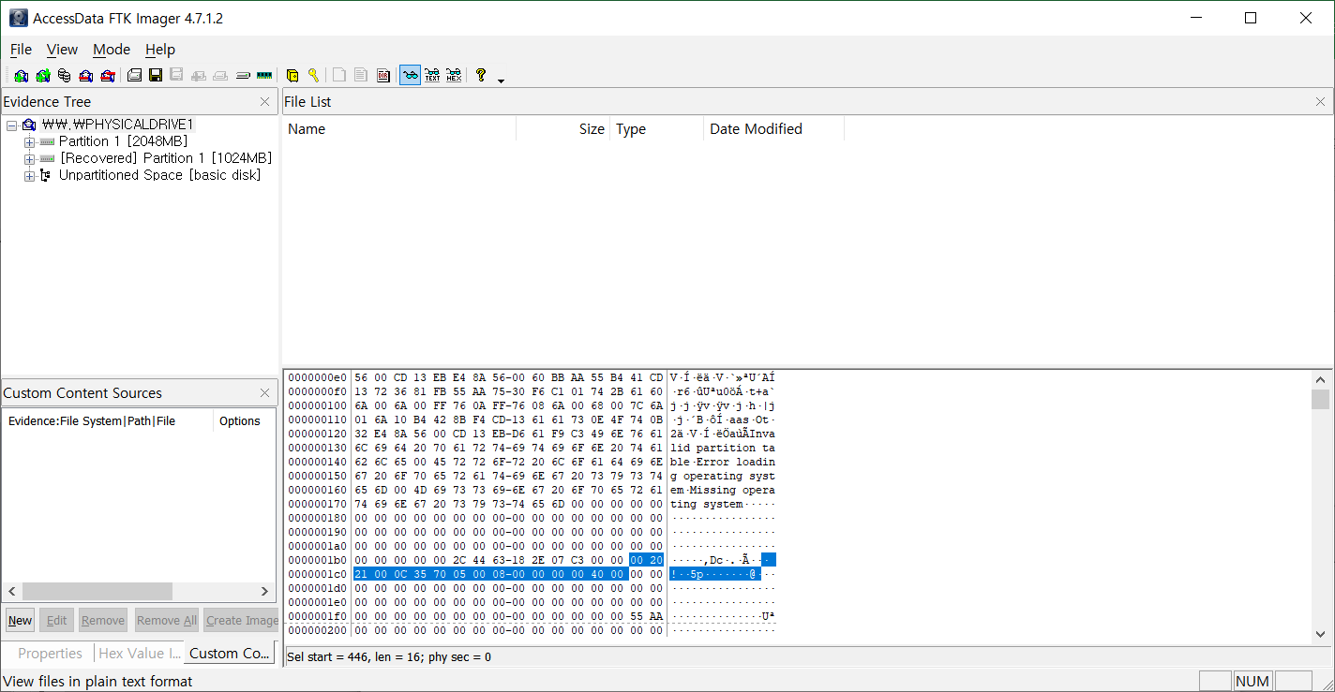Click the horizontal scrollbar thumb in Custom Content Sources
The image size is (1335, 692).
click(x=97, y=592)
